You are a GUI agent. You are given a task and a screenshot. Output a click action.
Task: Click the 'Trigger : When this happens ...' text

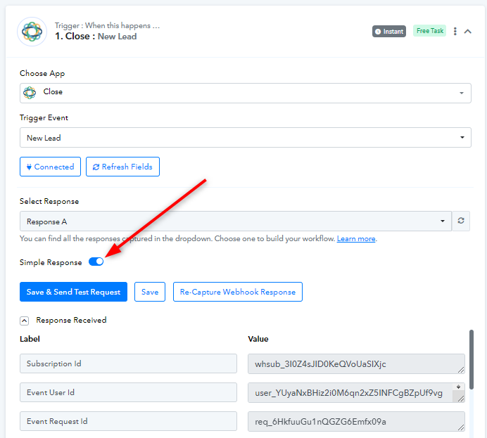point(107,25)
